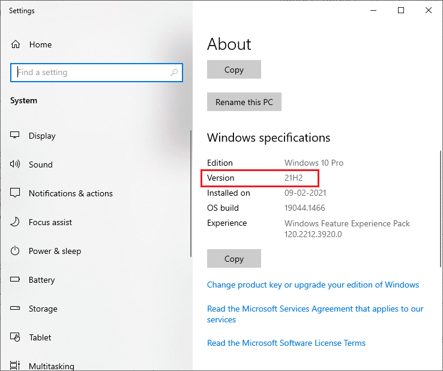The height and width of the screenshot is (371, 443).
Task: Click the Edition row label
Action: click(x=220, y=163)
